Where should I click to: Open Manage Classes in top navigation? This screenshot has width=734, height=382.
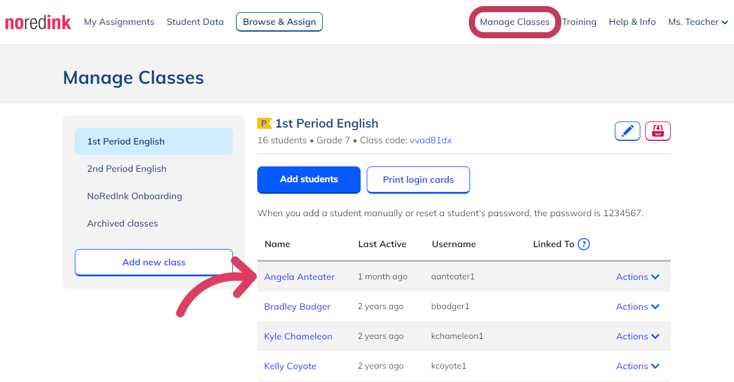514,22
